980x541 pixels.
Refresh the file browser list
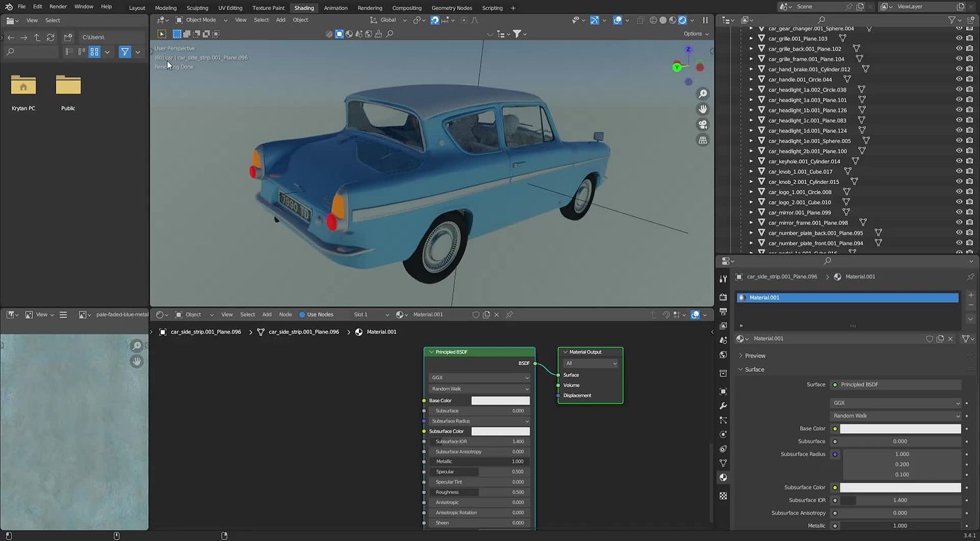51,38
